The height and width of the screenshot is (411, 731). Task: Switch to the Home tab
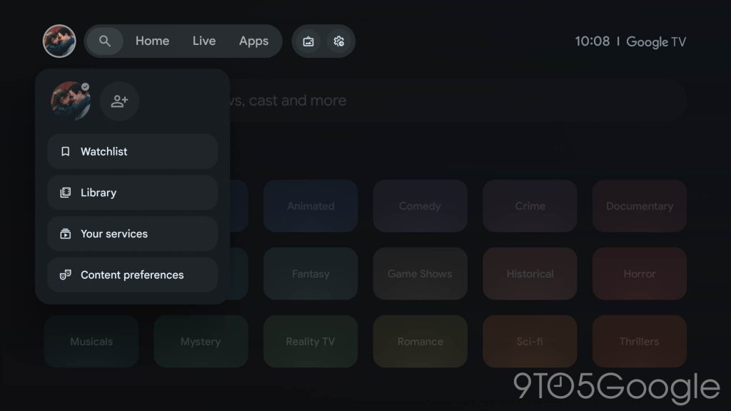tap(152, 41)
